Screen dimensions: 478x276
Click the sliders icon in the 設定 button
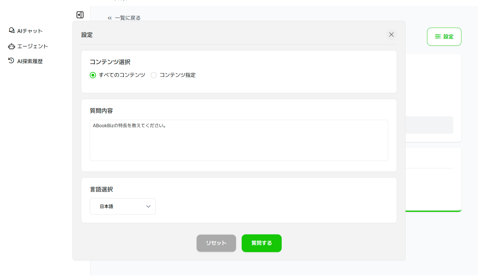tap(438, 37)
